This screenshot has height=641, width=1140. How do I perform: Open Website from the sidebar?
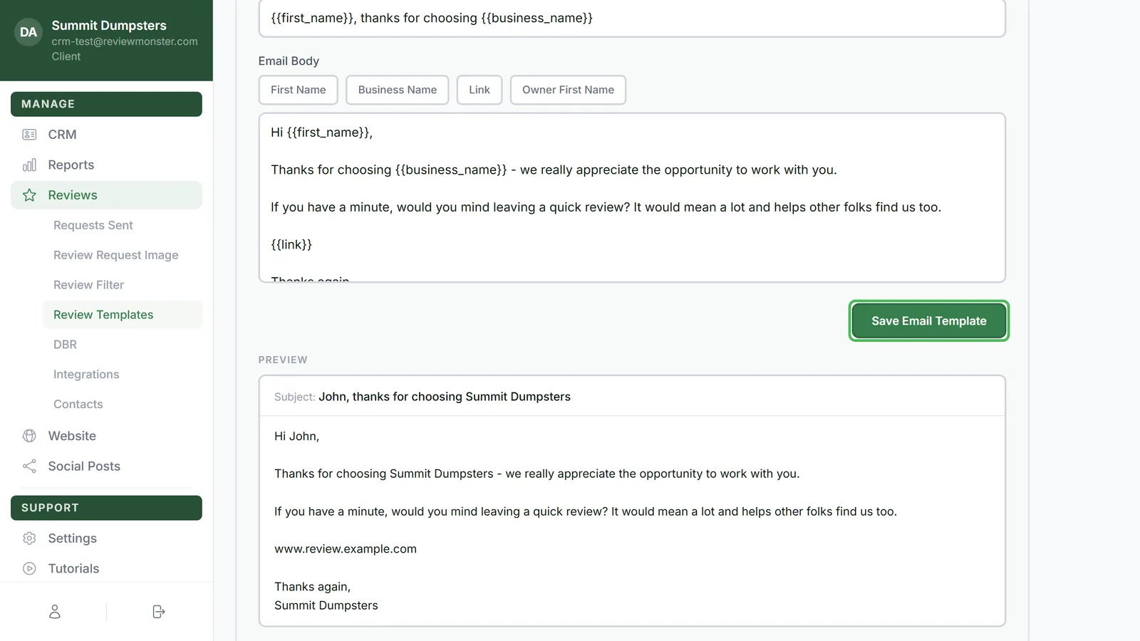coord(106,436)
